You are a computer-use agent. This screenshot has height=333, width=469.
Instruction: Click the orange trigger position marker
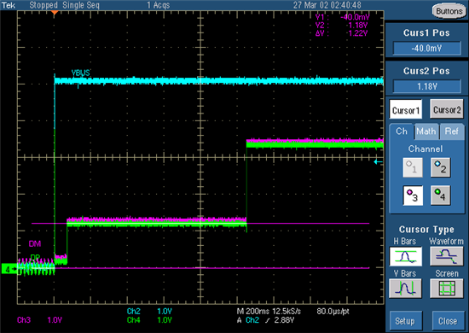pyautogui.click(x=54, y=13)
